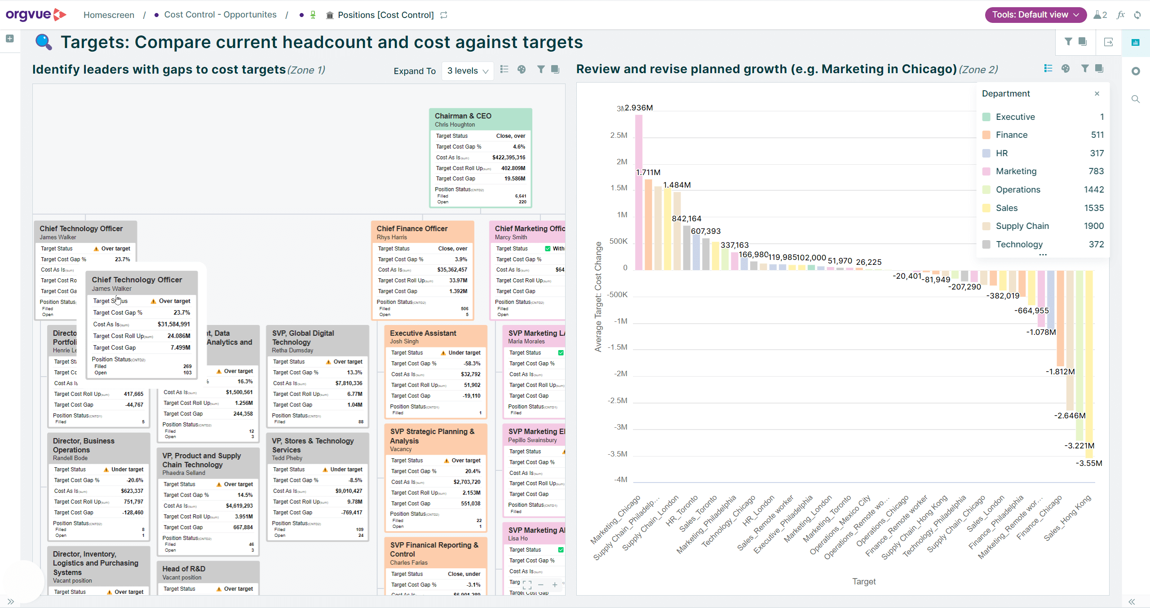Screen dimensions: 1150x610
Task: Open Zone 1 color palette icon
Action: tap(522, 69)
